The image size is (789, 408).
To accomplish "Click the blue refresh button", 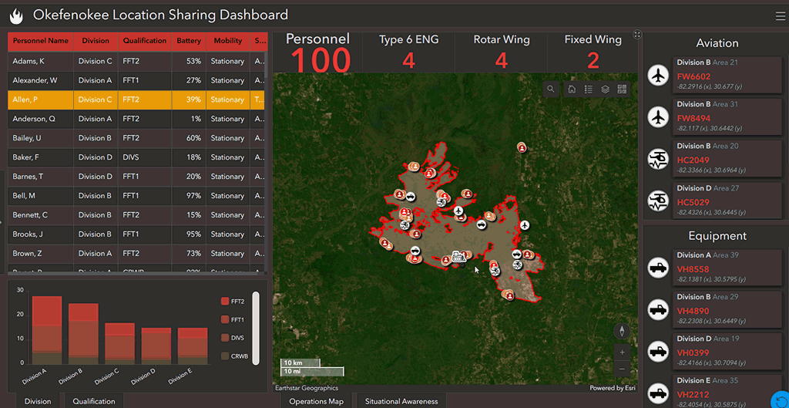I will tap(780, 399).
